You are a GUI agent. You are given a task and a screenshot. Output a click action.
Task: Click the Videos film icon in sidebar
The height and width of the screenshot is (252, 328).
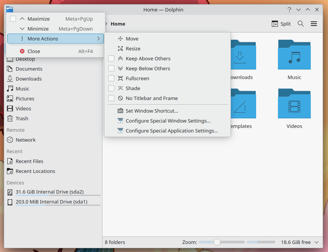coord(10,108)
